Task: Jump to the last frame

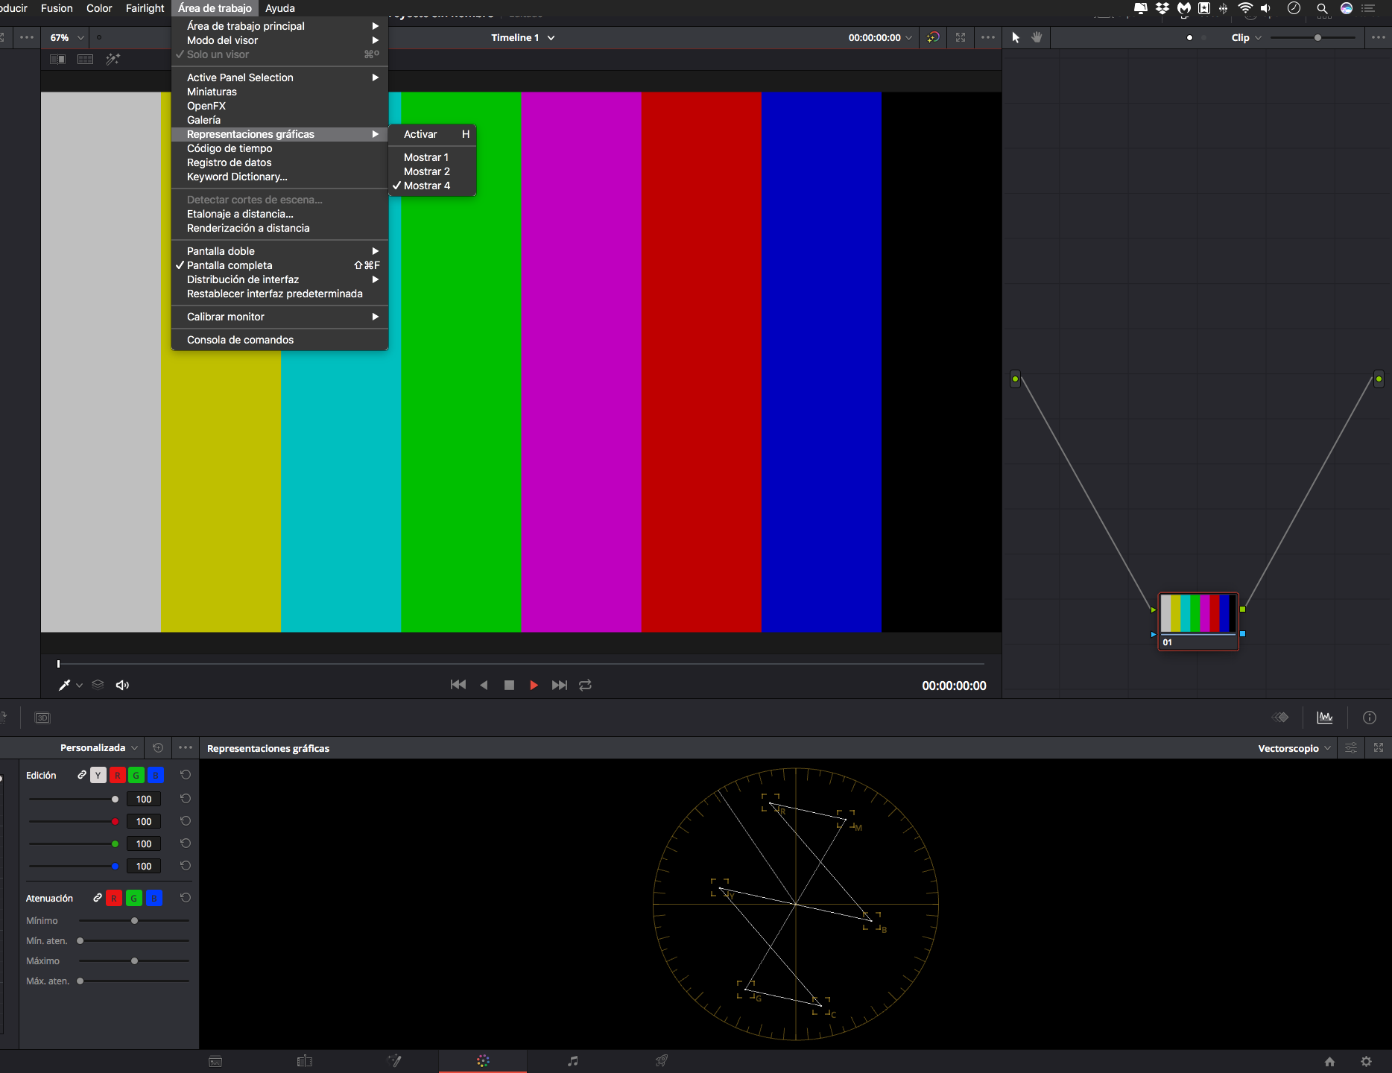Action: click(559, 685)
